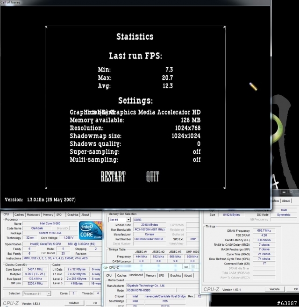Click Max Bandwidth value 'PC3-10700H (667 MHz)'

coord(149,229)
